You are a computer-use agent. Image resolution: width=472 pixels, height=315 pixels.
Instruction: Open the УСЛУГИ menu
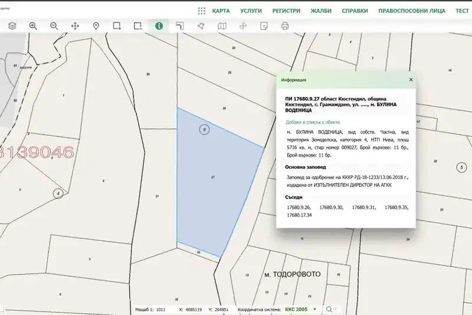251,11
